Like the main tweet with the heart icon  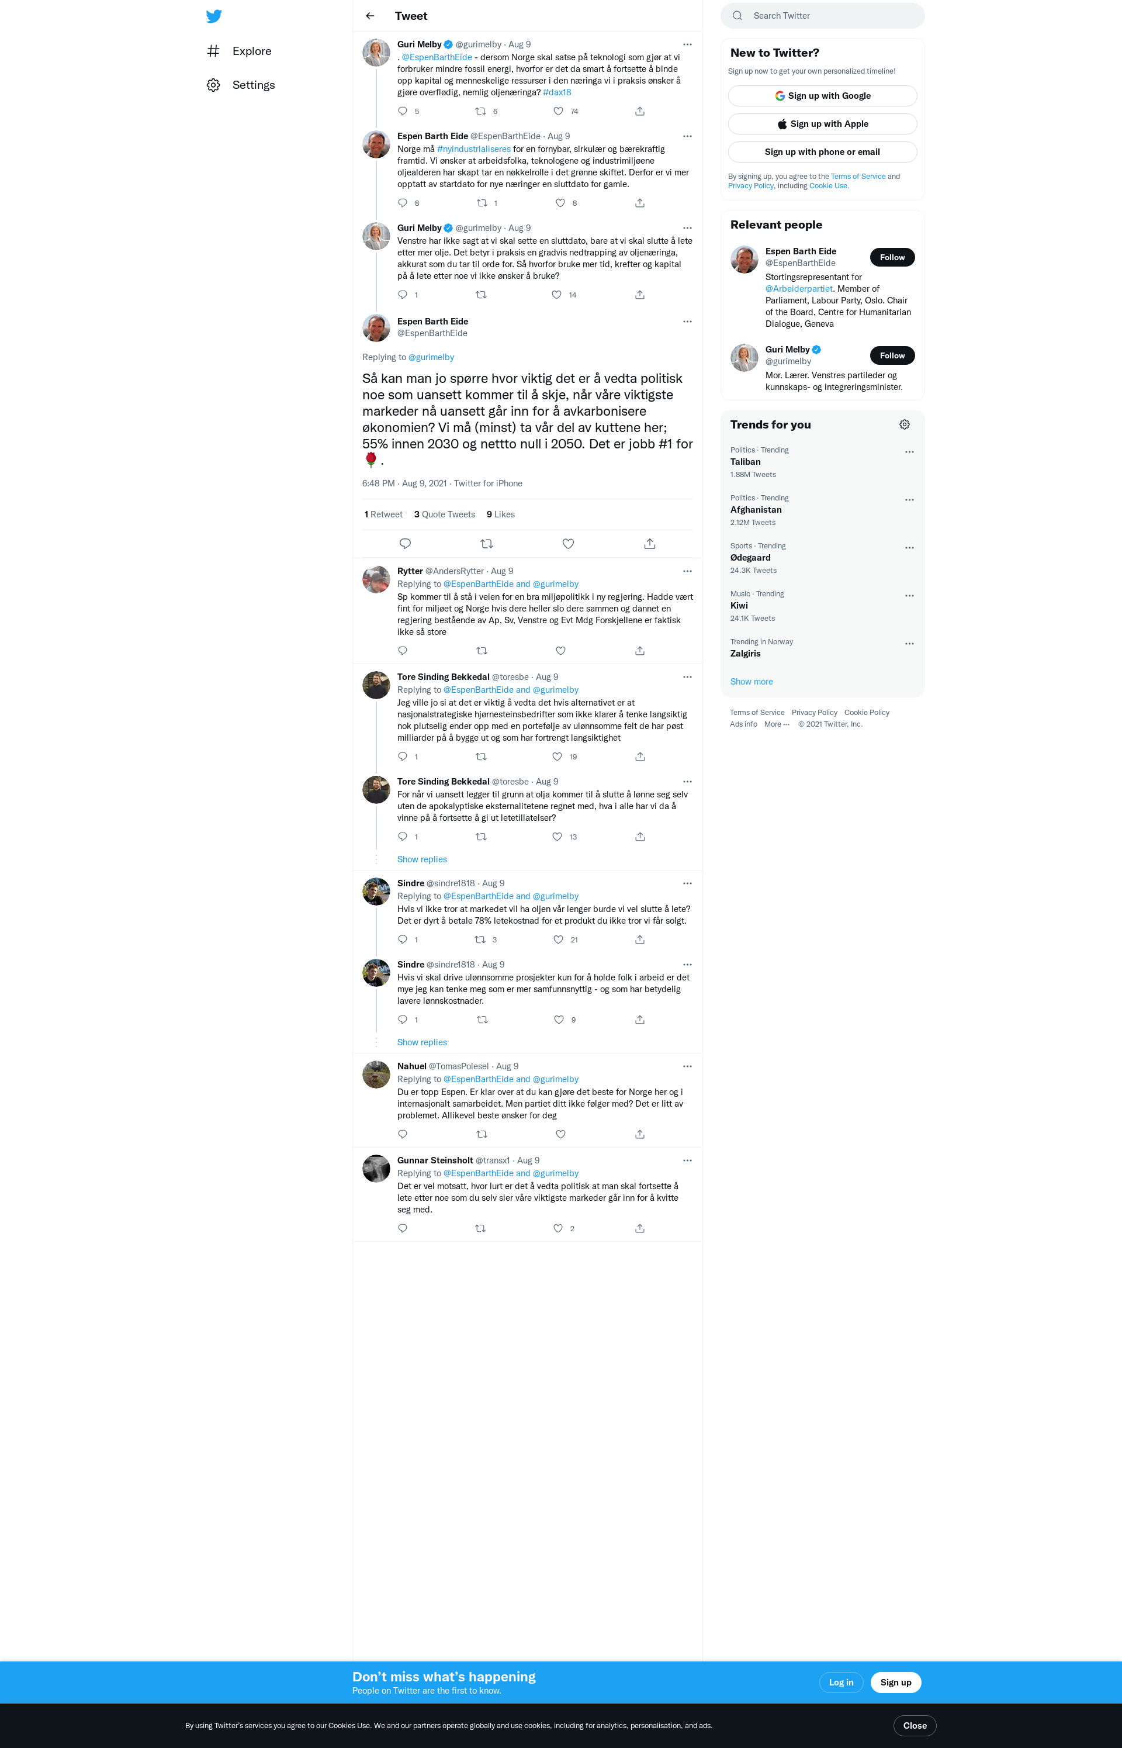coord(568,544)
